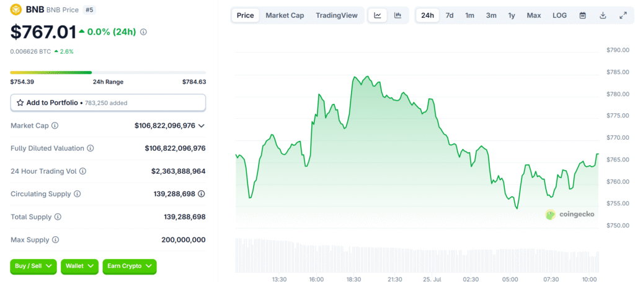Expand the Market Cap chevron
Viewport: 635px width, 282px height.
(202, 126)
